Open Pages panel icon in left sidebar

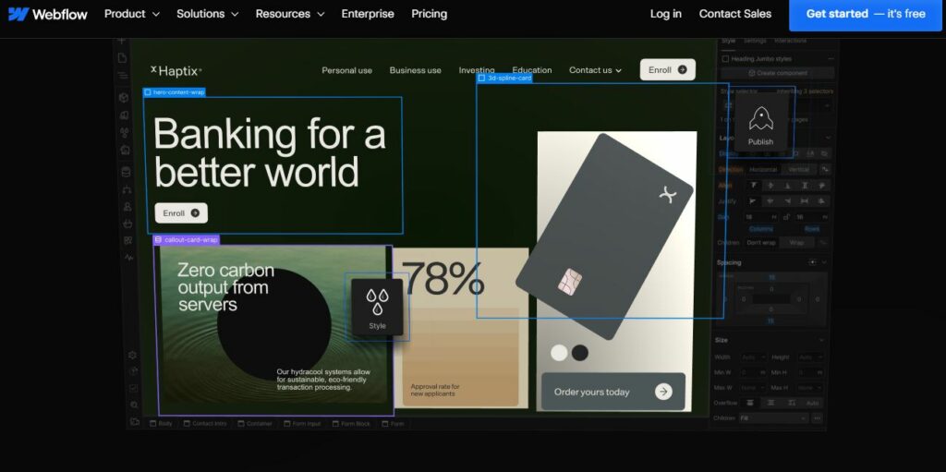[x=123, y=58]
